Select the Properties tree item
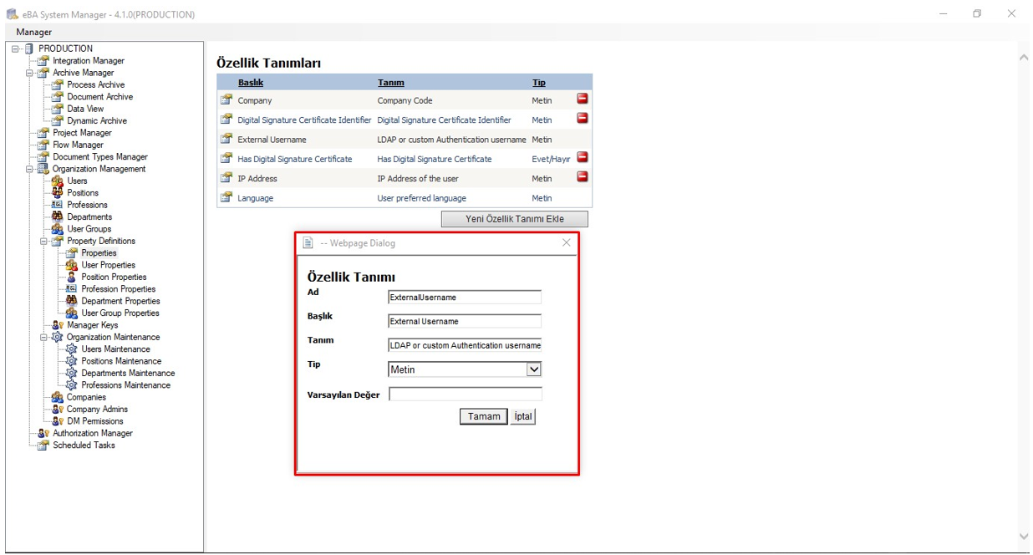 point(99,253)
